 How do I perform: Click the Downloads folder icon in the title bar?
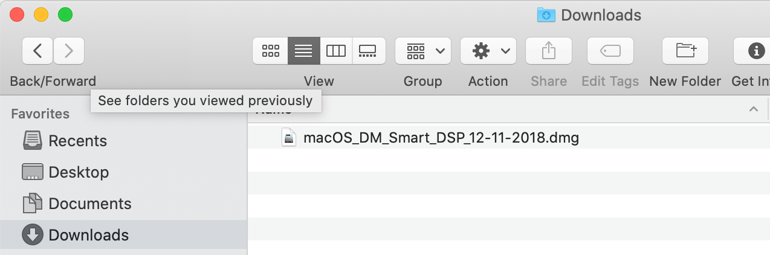click(546, 15)
